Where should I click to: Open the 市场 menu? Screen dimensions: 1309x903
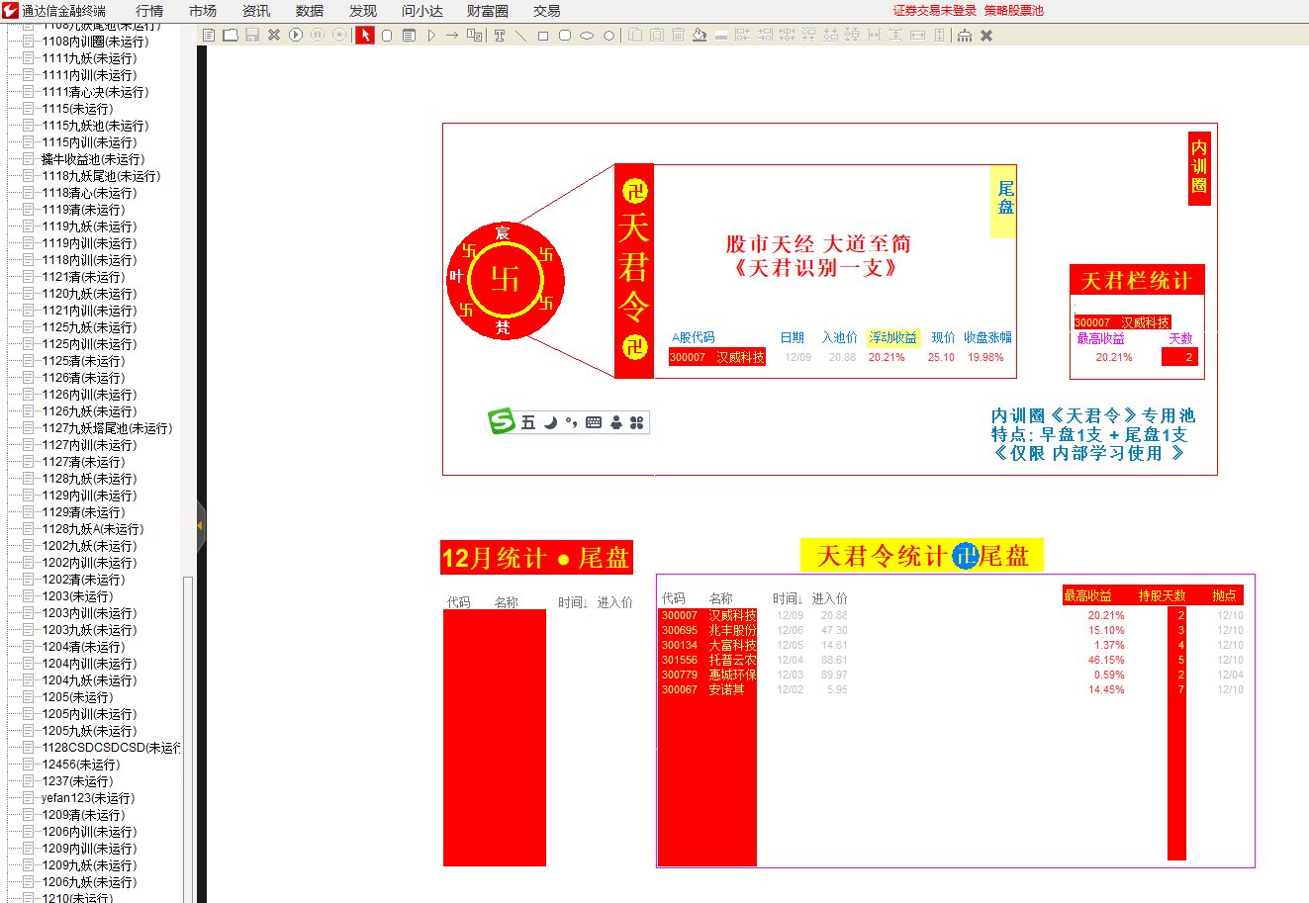203,11
